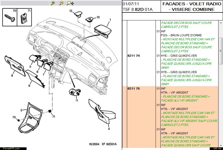Screen dimensions: 223x150
Task: Click callout number 2 radio facade frame
Action: coord(21,110)
